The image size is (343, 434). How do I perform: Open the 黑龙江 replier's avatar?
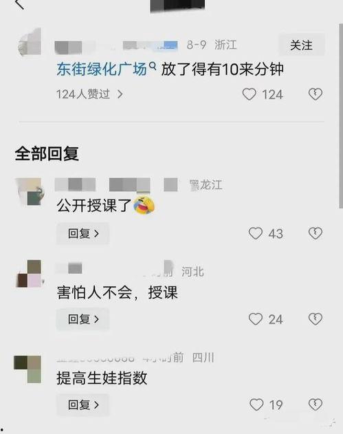(x=30, y=191)
